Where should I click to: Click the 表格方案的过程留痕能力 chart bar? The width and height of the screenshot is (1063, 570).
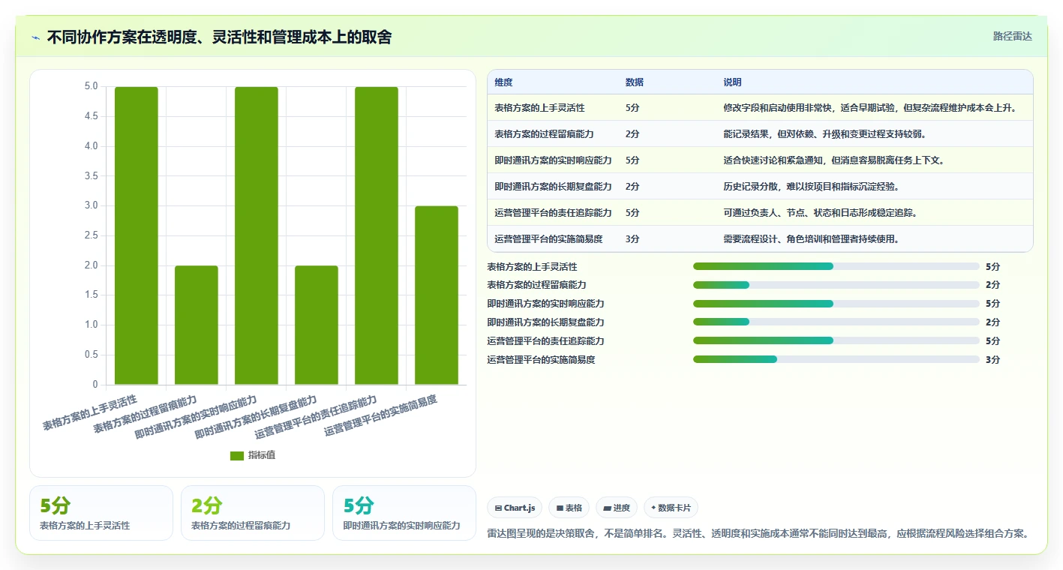[x=197, y=325]
